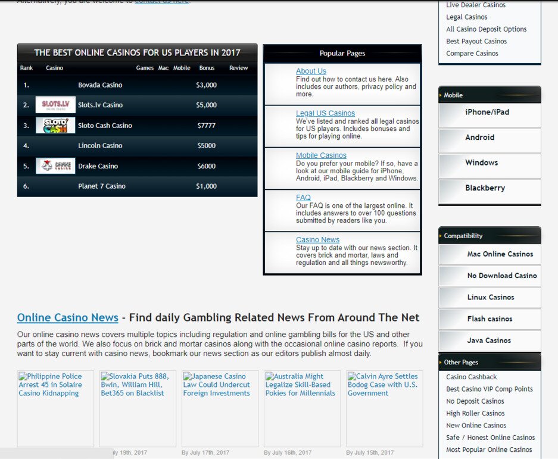Open Java Casinos in Compatibility
Viewport: 558px width, 459px height.
[490, 341]
